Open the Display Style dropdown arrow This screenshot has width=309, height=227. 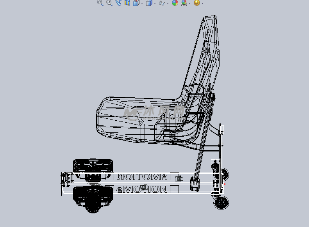tap(155, 4)
